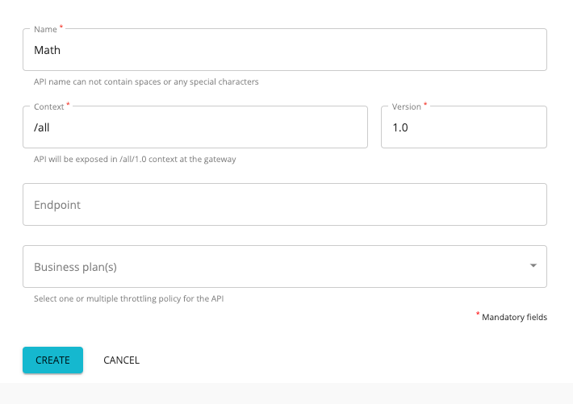The width and height of the screenshot is (573, 404).
Task: Click the Business plan(s) dropdown arrow icon
Action: (x=533, y=265)
